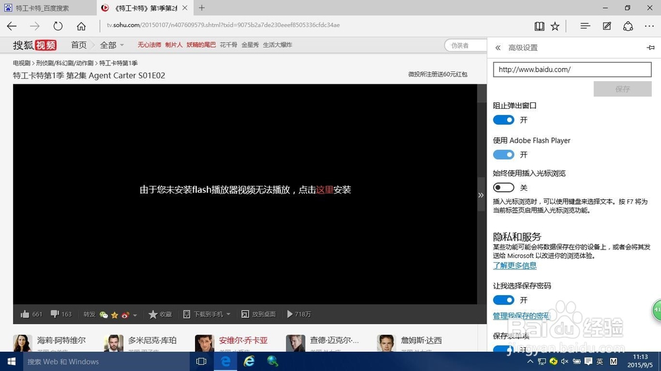Open the action center notification icon
661x371 pixels.
click(x=588, y=361)
